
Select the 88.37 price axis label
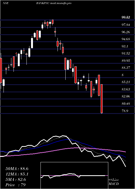pyautogui.click(x=126, y=68)
